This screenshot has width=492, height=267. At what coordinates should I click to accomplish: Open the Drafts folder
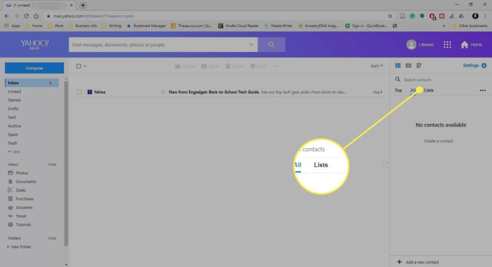(13, 109)
